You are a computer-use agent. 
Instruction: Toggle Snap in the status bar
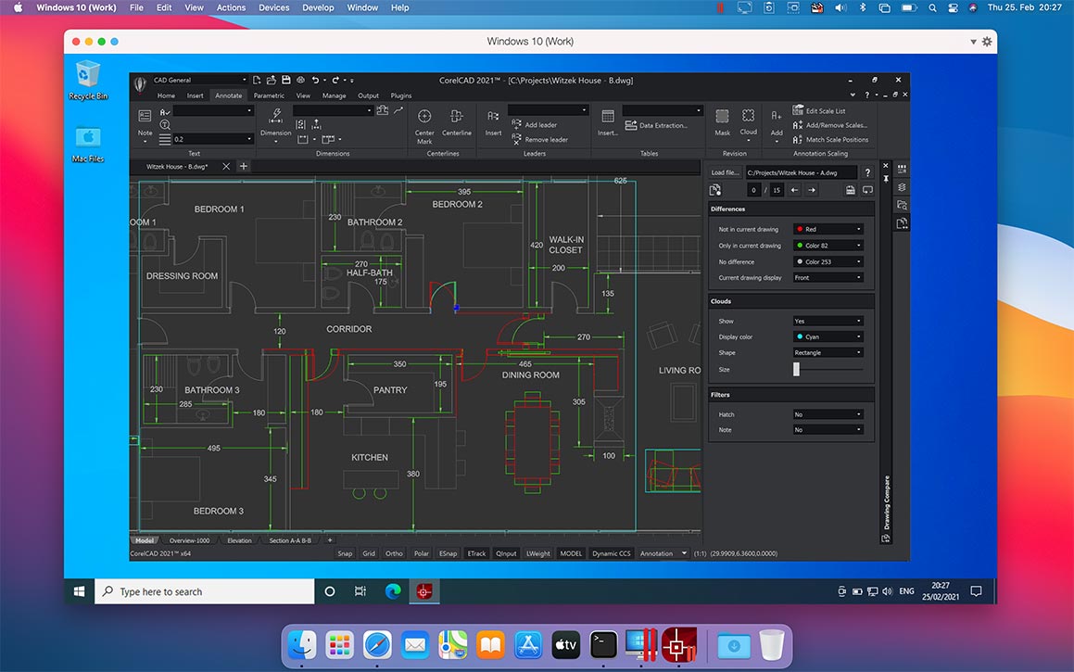coord(345,553)
